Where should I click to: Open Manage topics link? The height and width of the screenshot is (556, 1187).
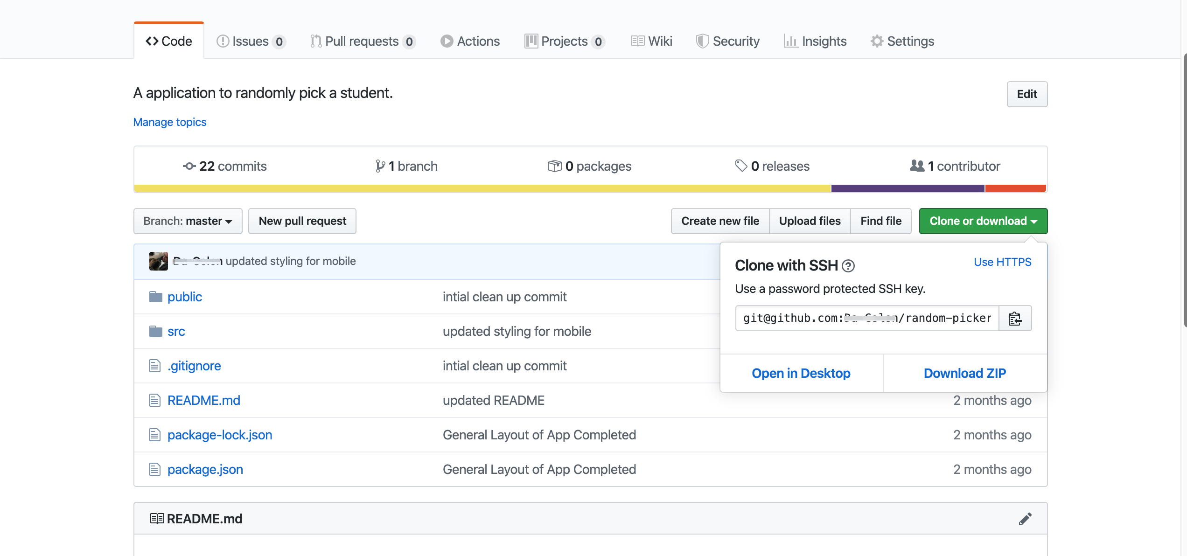(x=170, y=122)
